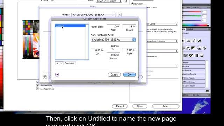Toggle the checkbox above Gamut Warning

(37, 82)
